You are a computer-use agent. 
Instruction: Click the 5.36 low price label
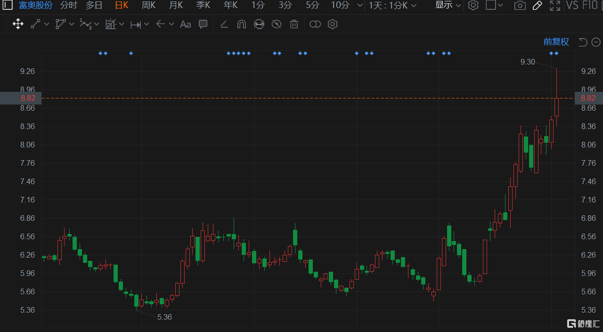pos(164,317)
